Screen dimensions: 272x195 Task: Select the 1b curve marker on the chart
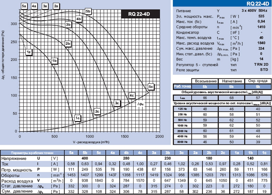click(54, 61)
